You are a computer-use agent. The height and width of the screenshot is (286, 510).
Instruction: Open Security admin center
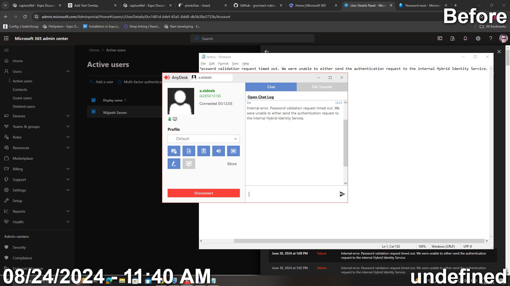coord(19,247)
